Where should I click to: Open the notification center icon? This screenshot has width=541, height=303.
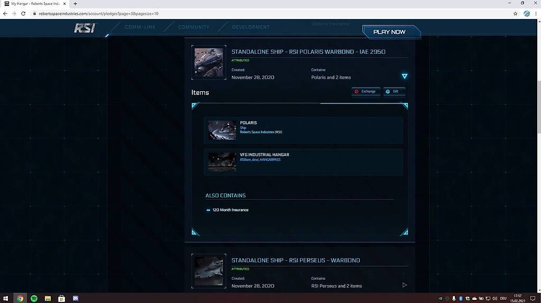533,299
